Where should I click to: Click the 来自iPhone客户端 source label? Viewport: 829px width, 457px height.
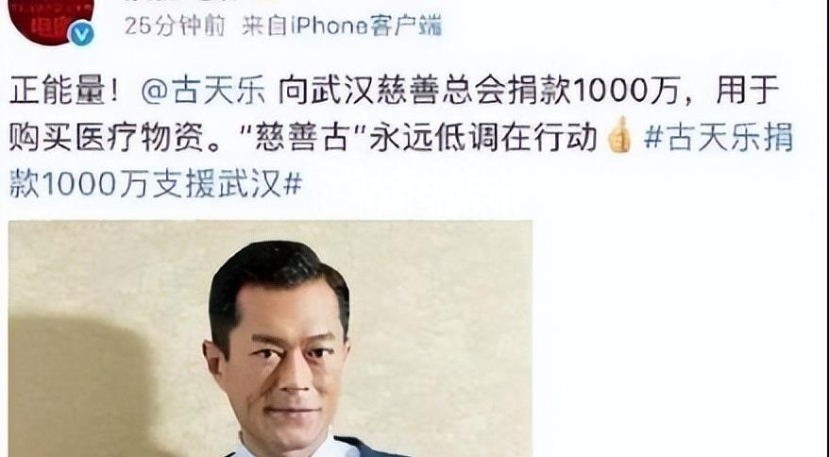(x=342, y=25)
